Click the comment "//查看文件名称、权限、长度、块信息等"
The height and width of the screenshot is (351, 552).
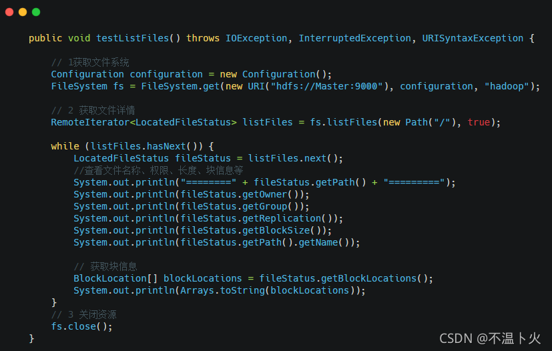click(x=158, y=170)
